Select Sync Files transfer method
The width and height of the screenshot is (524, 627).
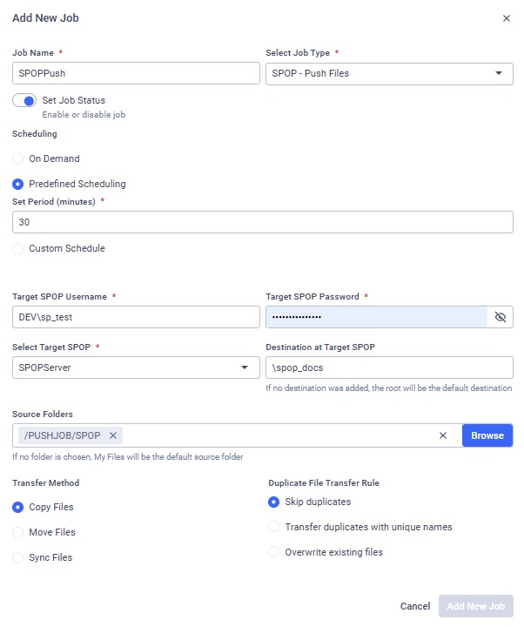[18, 557]
